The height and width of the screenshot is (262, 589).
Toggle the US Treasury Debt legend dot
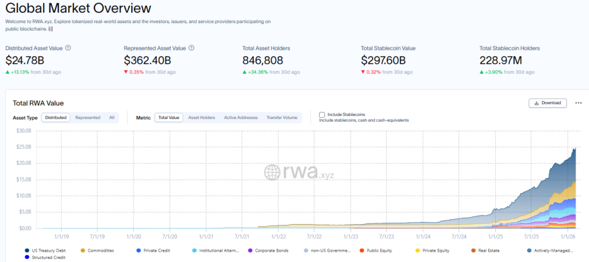click(28, 251)
